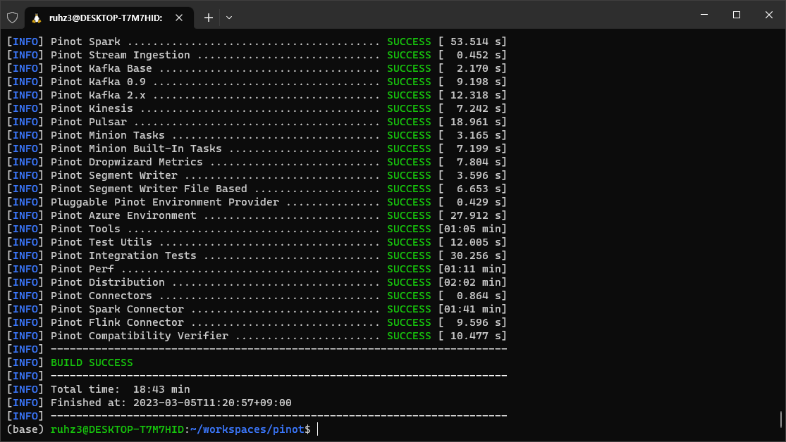Click the green prompt 'ruhz3@DESKTOP-T7M7HID'

(x=117, y=429)
